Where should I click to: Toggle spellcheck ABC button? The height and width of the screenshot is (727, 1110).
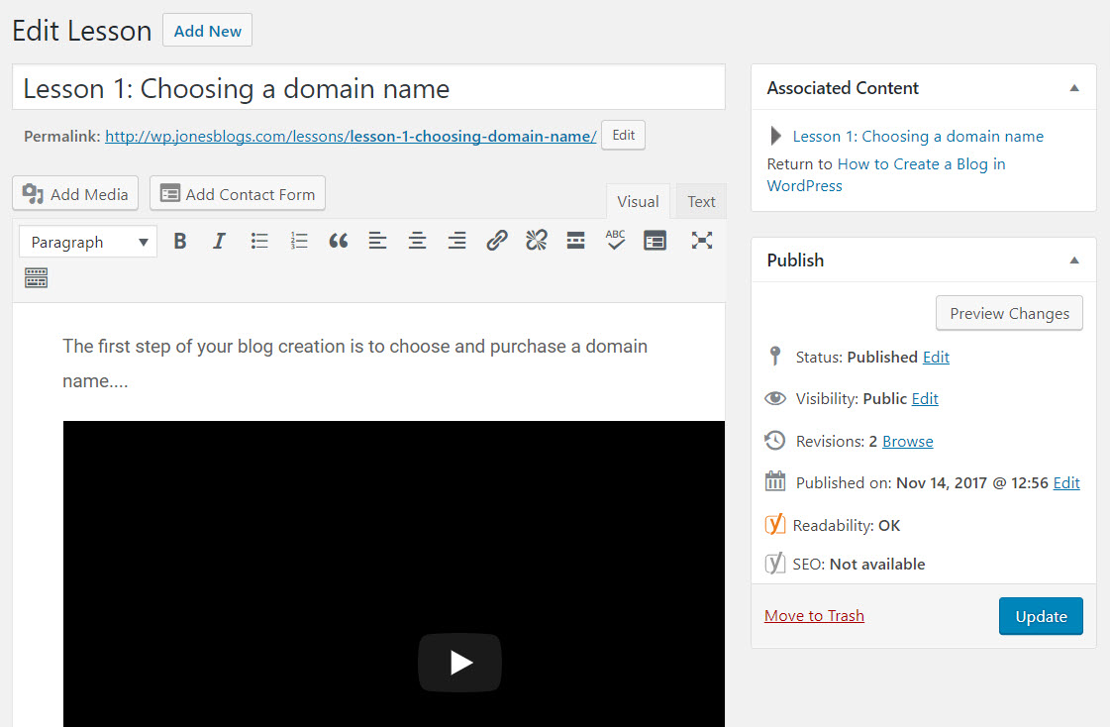615,242
